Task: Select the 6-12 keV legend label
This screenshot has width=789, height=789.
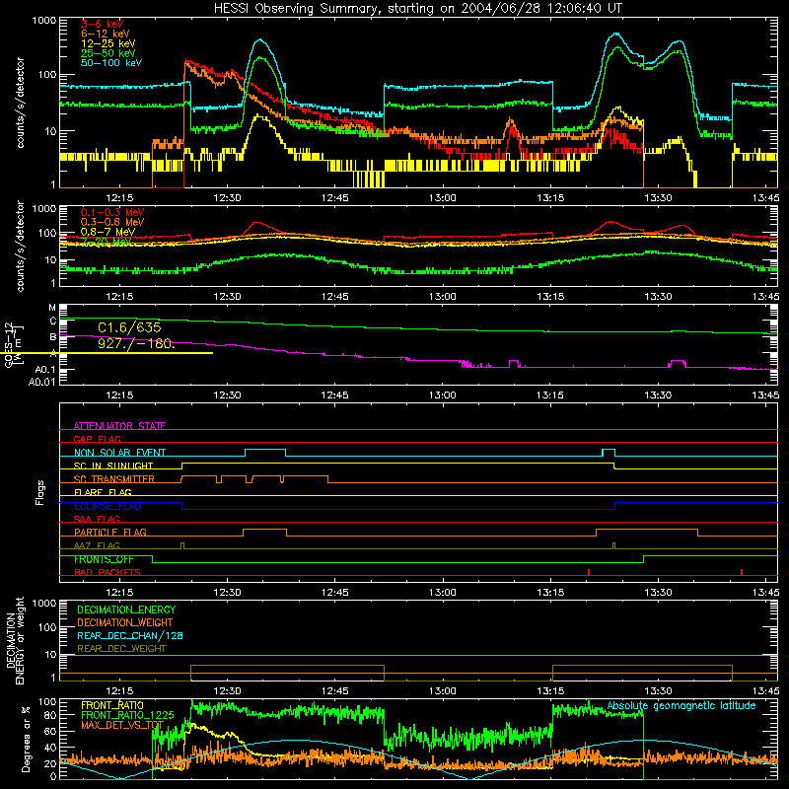Action: (x=106, y=34)
